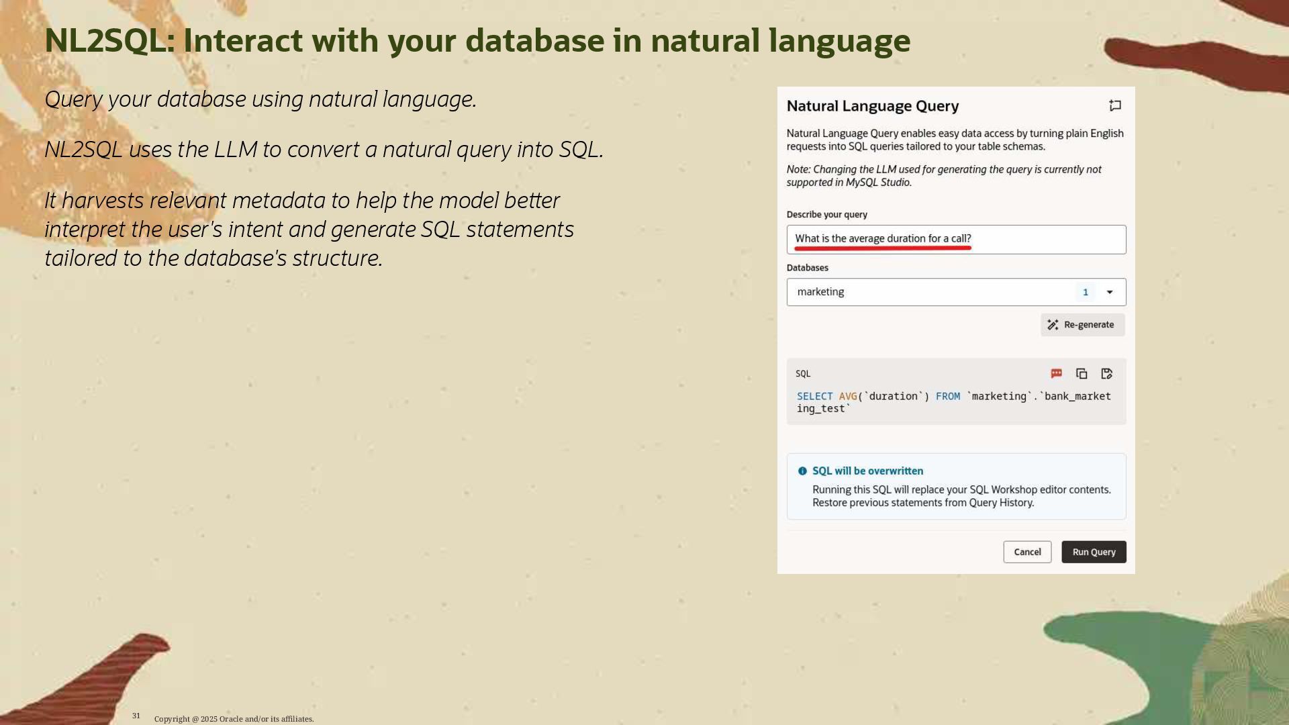Click the SQL label above the code
Viewport: 1289px width, 725px height.
(803, 374)
